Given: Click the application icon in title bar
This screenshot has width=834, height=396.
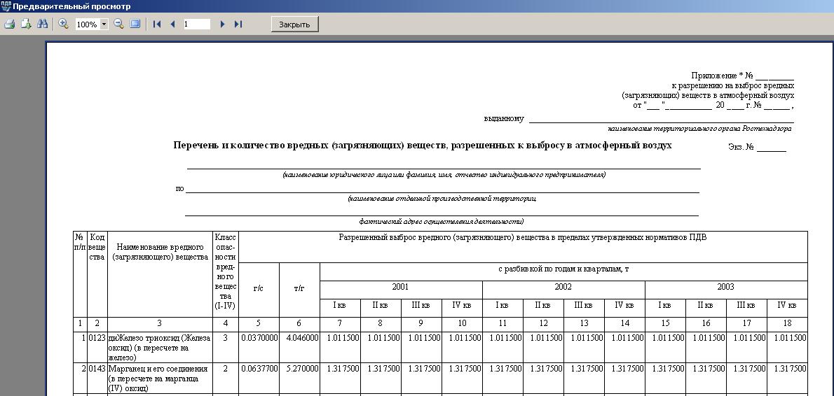Looking at the screenshot, I should 6,6.
